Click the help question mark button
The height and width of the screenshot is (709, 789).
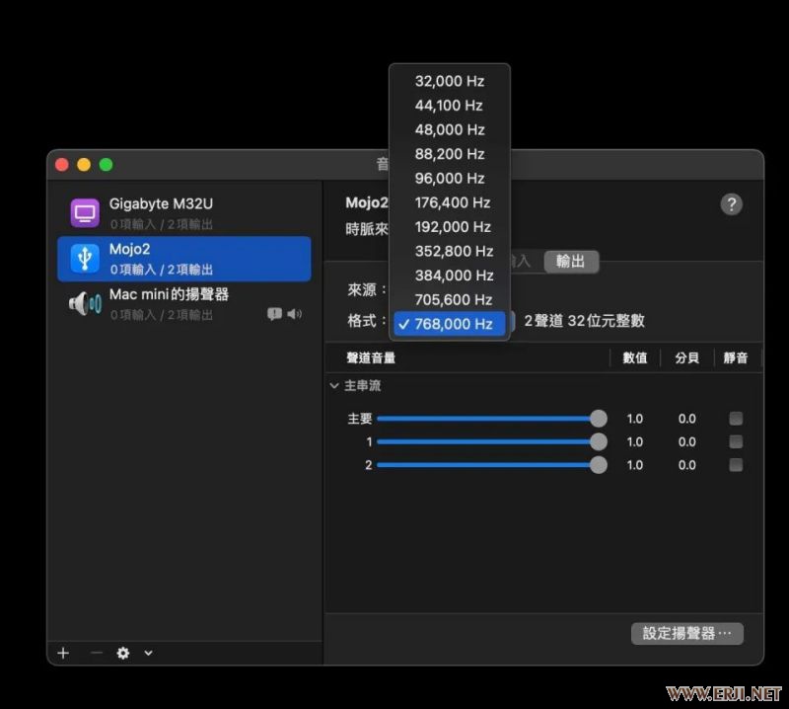[x=731, y=204]
